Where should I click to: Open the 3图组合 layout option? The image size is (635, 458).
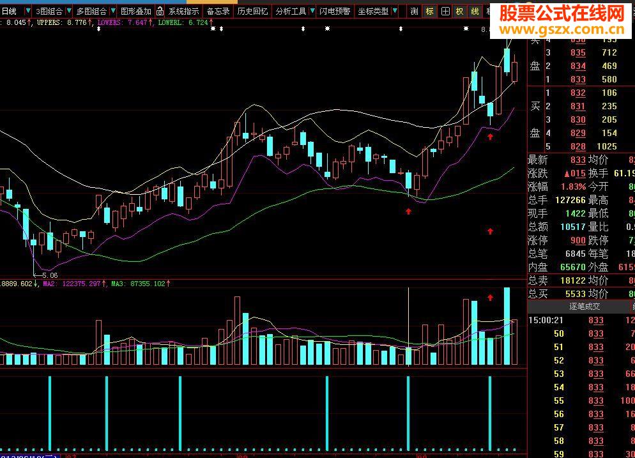[49, 11]
